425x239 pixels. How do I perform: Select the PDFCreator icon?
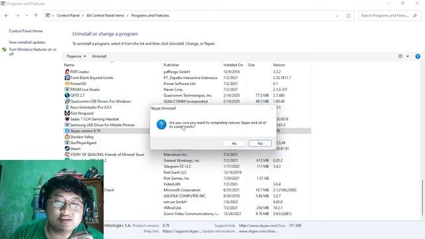pos(67,72)
